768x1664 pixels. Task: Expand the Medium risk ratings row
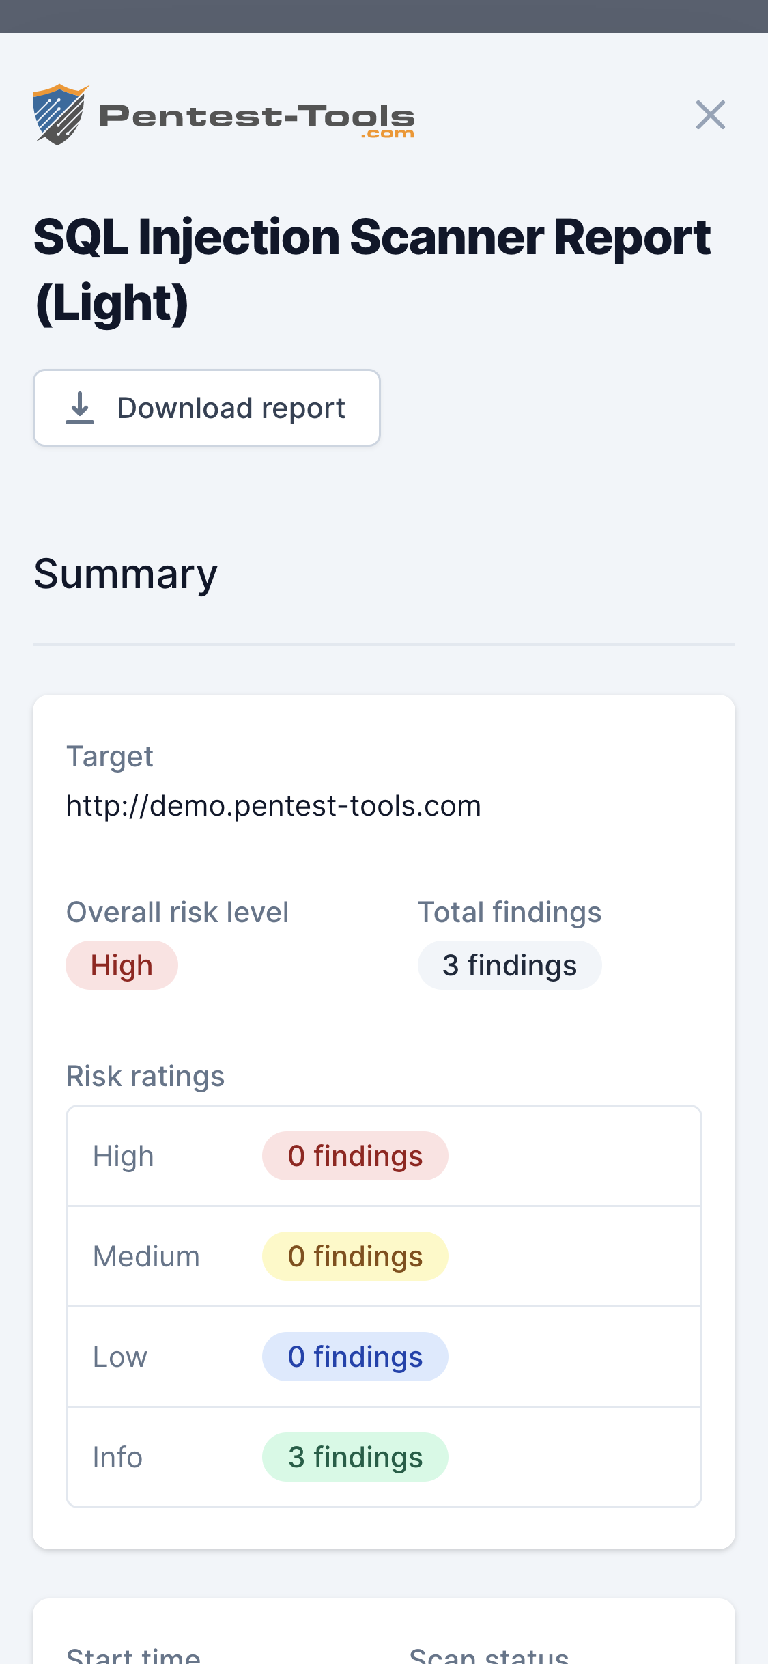[145, 1256]
